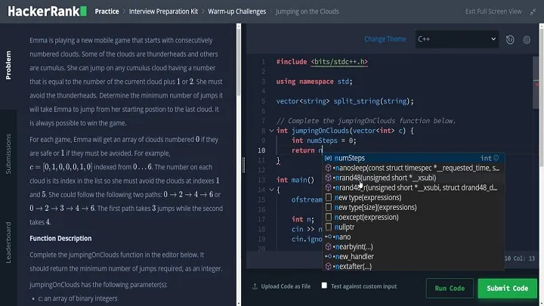Open the Leaderboard tab

(8, 243)
